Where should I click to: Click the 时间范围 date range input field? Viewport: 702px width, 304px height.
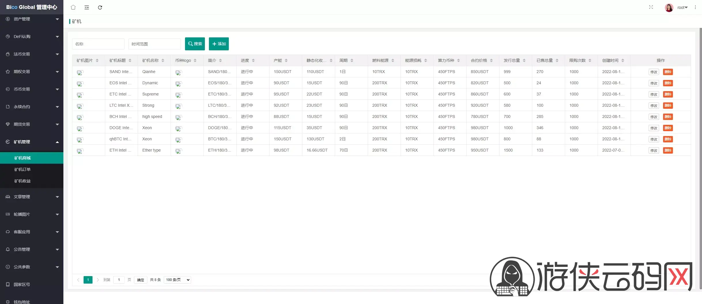coord(154,44)
